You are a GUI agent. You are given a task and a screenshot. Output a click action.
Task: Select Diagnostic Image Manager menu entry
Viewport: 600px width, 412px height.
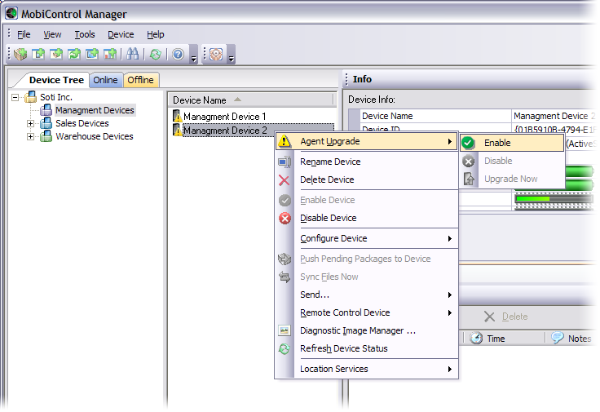[x=367, y=331]
